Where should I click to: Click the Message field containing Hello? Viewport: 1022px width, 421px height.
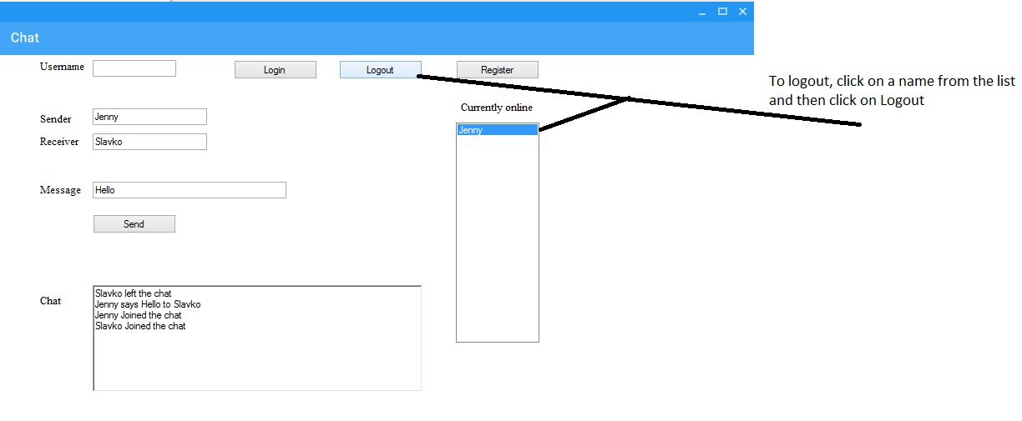(x=190, y=190)
